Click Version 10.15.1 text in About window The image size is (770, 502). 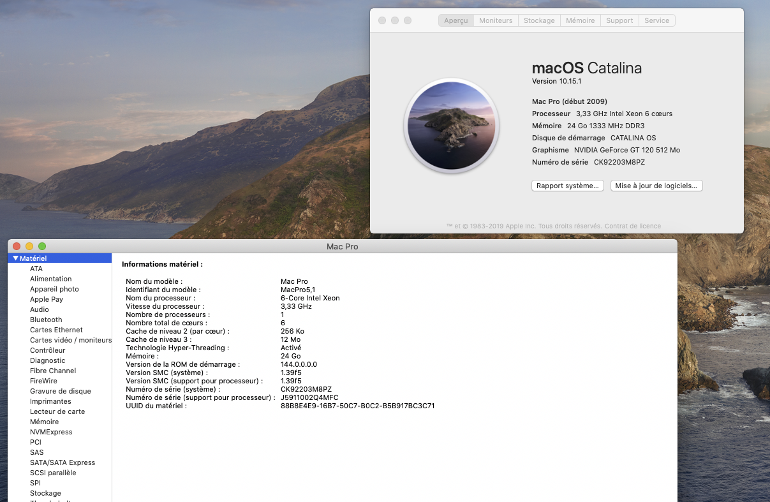556,82
